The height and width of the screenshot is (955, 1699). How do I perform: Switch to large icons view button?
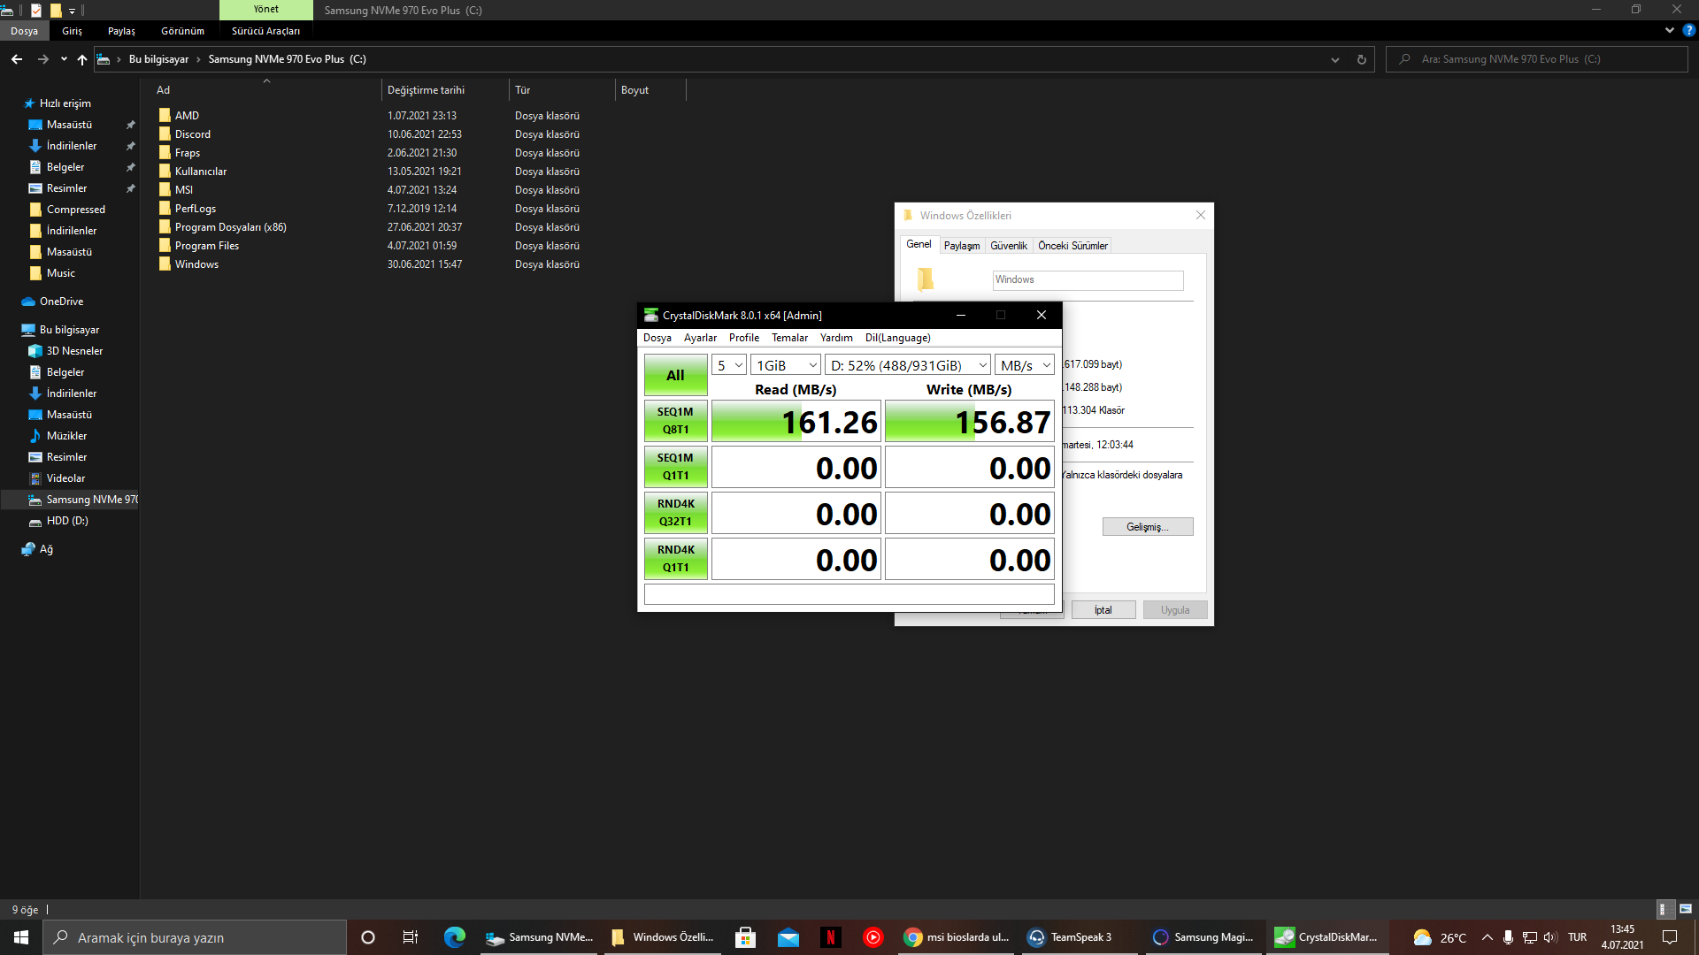[1686, 909]
